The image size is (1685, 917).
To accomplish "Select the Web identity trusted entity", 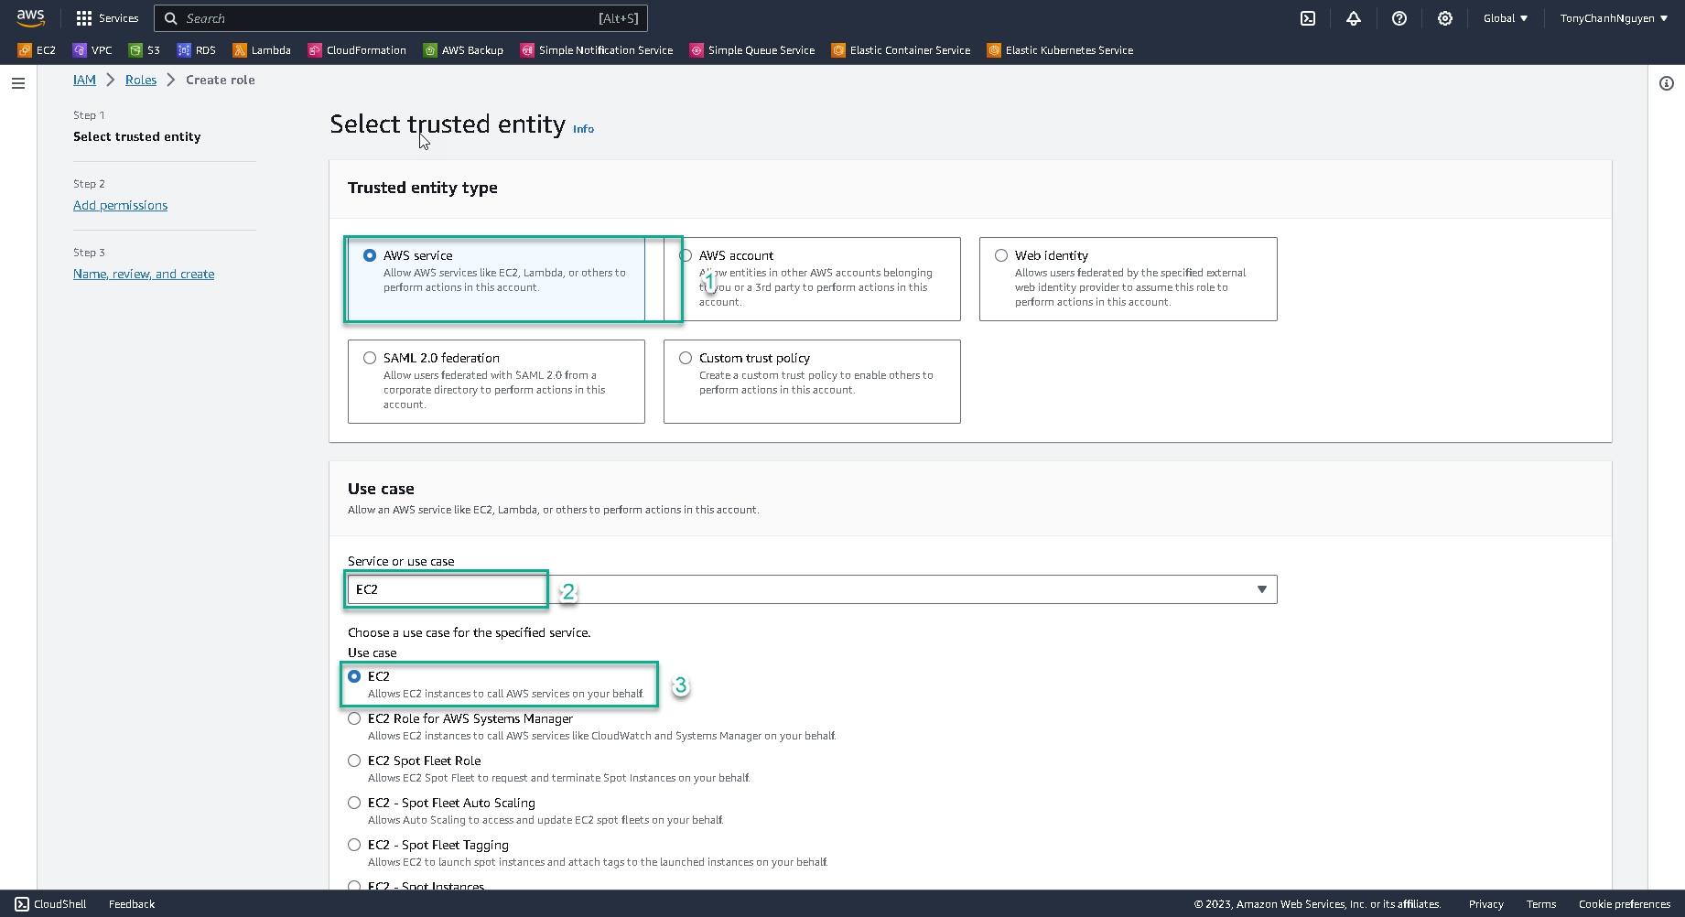I will pyautogui.click(x=1001, y=255).
